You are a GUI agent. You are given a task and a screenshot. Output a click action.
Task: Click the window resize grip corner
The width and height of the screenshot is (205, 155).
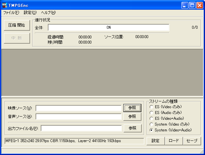[x=202, y=151]
